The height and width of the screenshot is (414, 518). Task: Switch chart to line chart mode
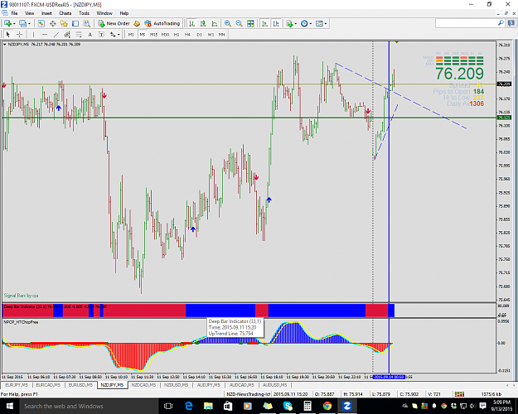(x=215, y=23)
